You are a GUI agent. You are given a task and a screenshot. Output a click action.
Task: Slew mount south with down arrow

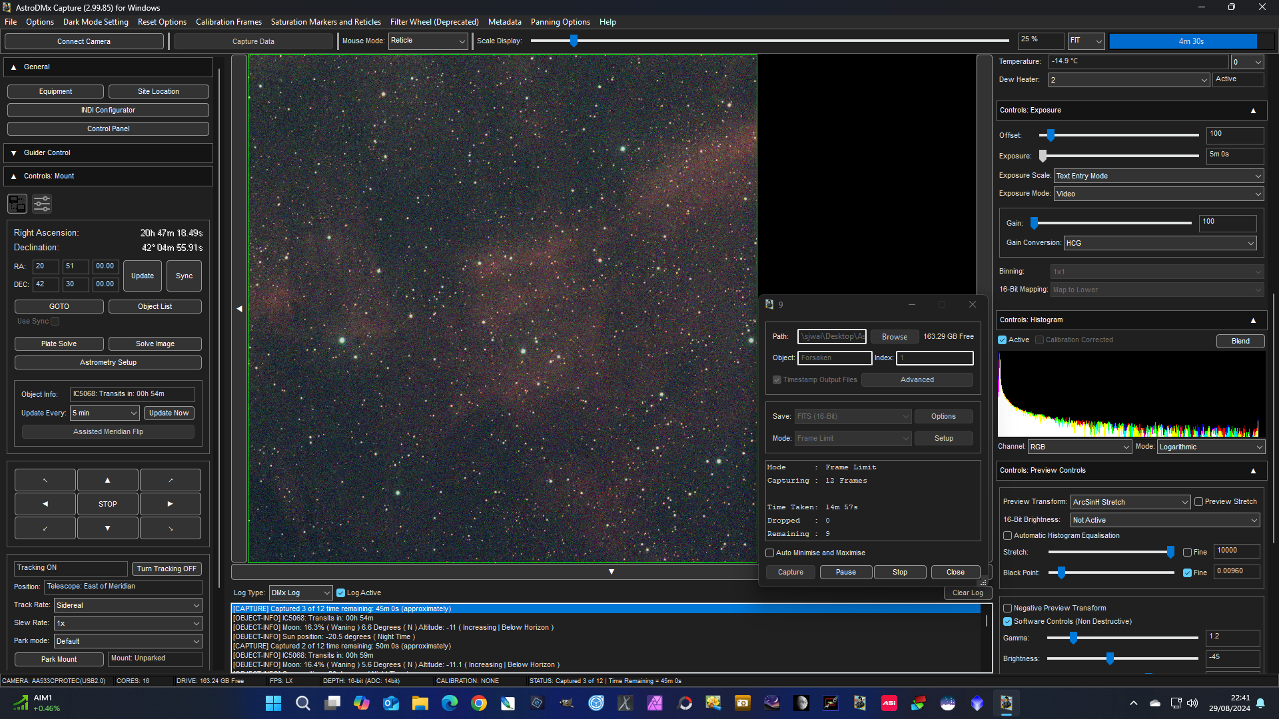coord(107,528)
